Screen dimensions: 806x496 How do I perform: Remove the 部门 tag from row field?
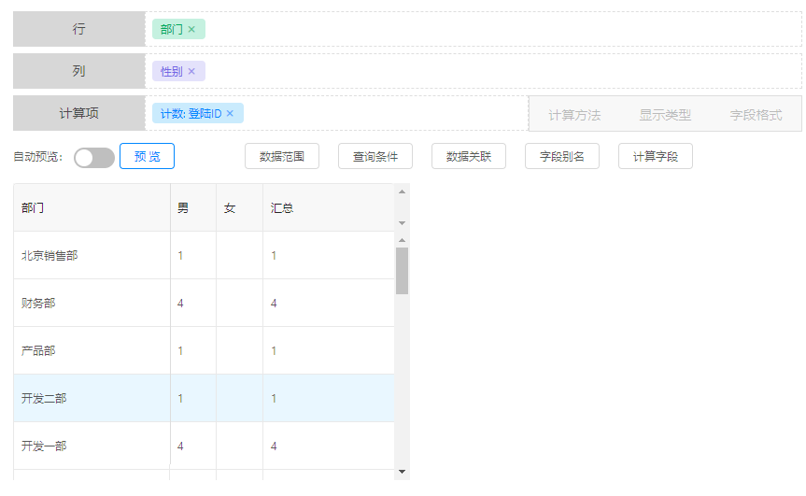point(191,29)
